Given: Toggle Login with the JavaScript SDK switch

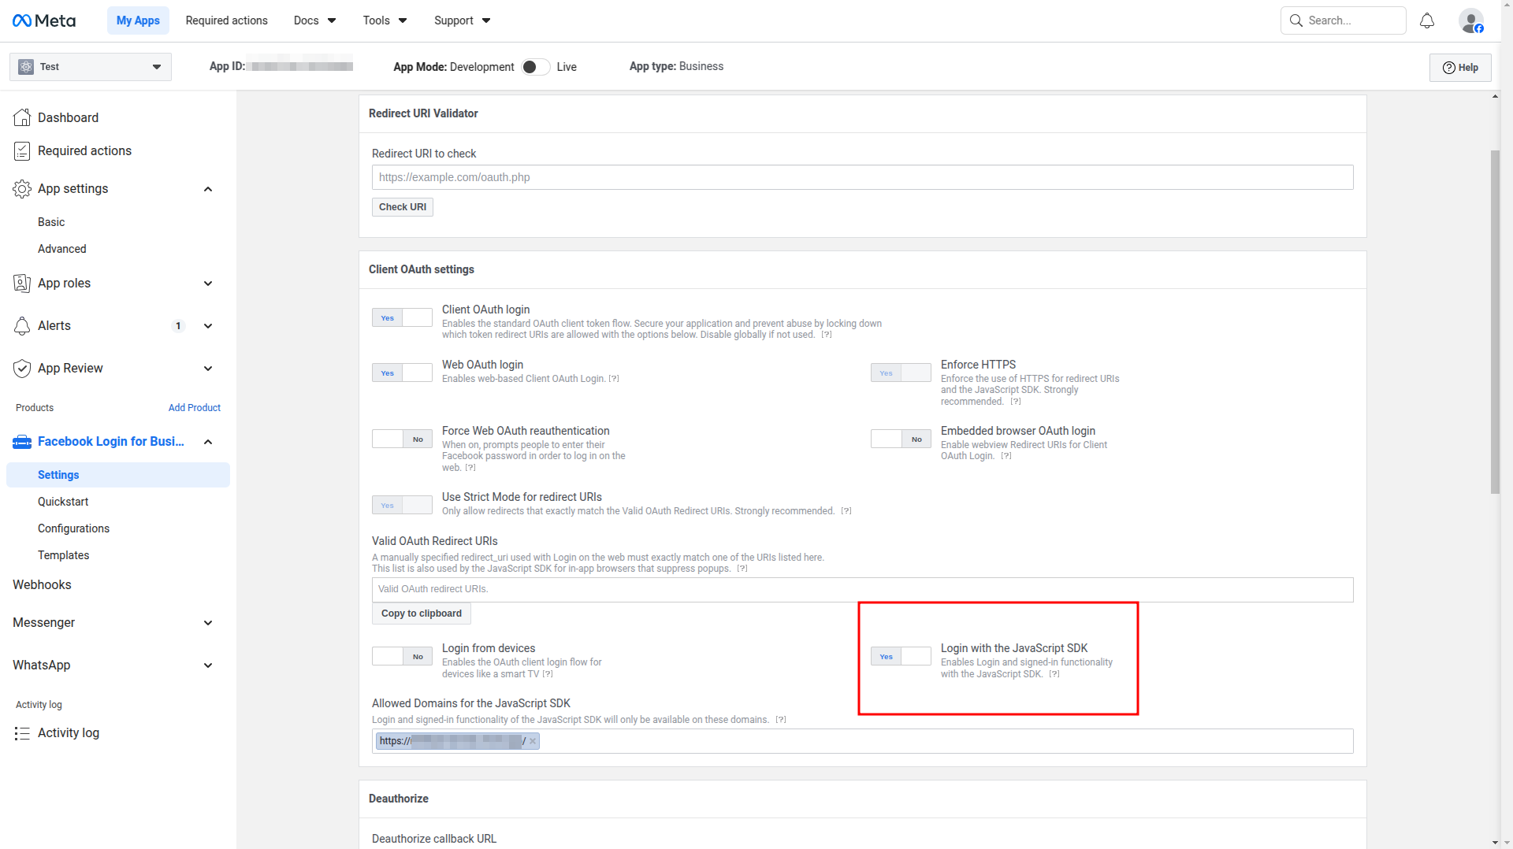Looking at the screenshot, I should 901,656.
